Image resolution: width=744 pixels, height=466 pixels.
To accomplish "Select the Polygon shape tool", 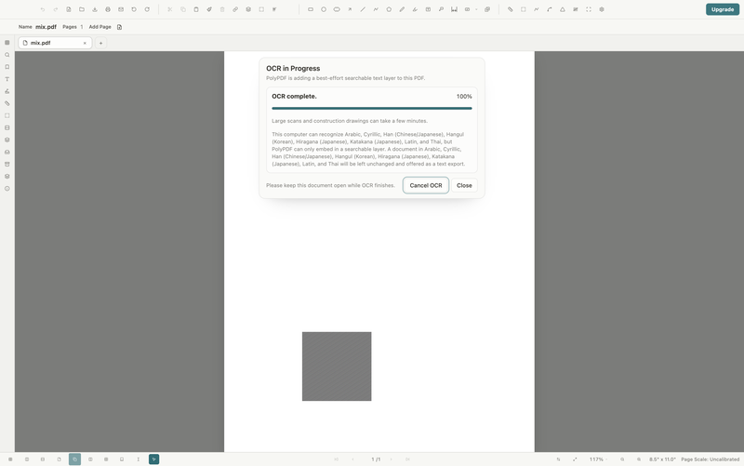I will click(x=389, y=9).
